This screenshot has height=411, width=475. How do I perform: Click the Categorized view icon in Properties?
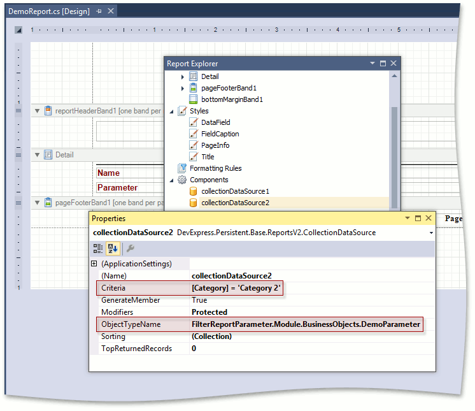[98, 249]
